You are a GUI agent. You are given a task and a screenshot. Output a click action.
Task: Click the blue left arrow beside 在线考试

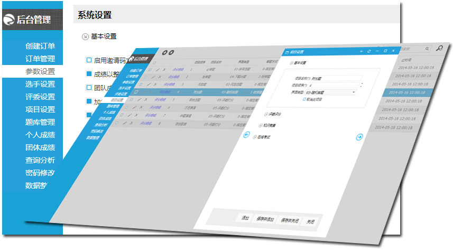246,135
